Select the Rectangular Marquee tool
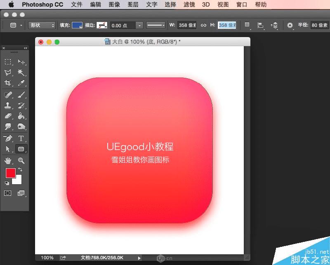330x265 pixels. [x=8, y=61]
